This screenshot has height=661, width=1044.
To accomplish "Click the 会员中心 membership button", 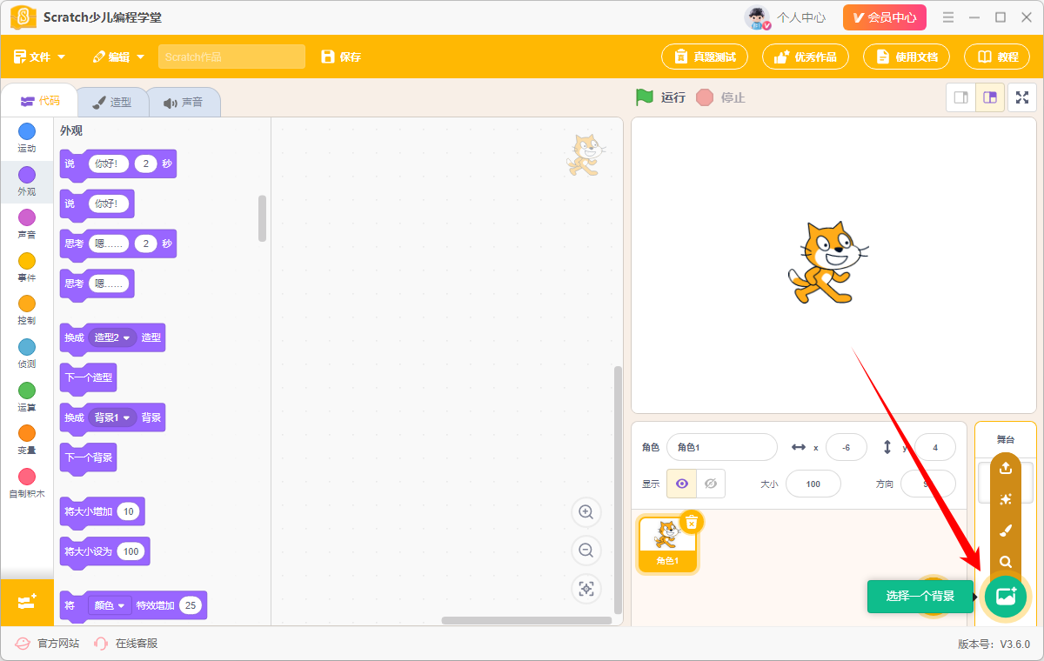I will (885, 17).
